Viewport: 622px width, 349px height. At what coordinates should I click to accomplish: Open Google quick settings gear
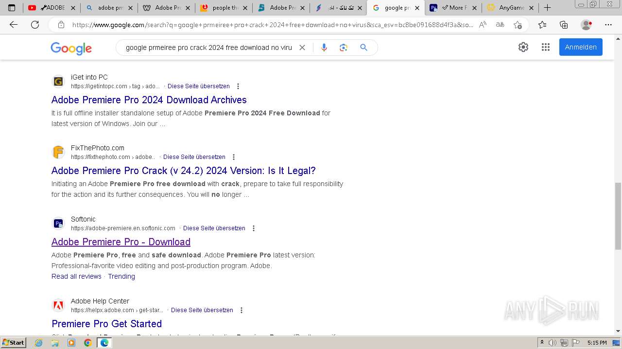(x=523, y=47)
